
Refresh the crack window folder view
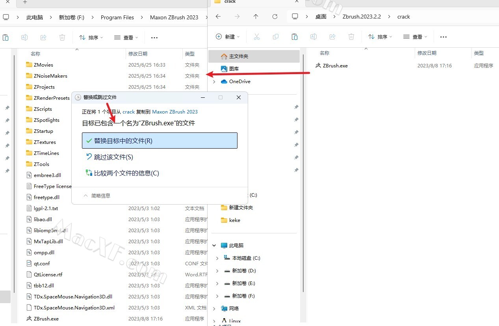(275, 17)
